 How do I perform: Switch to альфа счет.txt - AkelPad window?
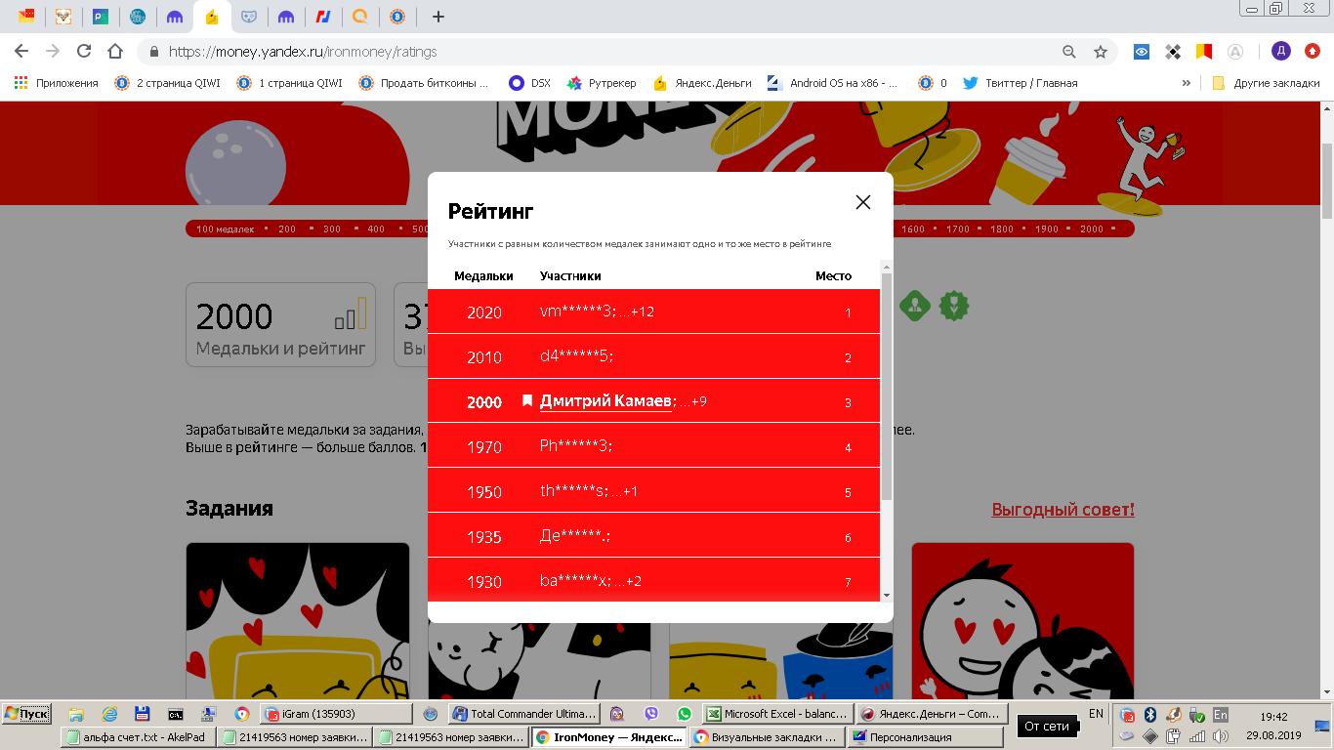tap(139, 737)
